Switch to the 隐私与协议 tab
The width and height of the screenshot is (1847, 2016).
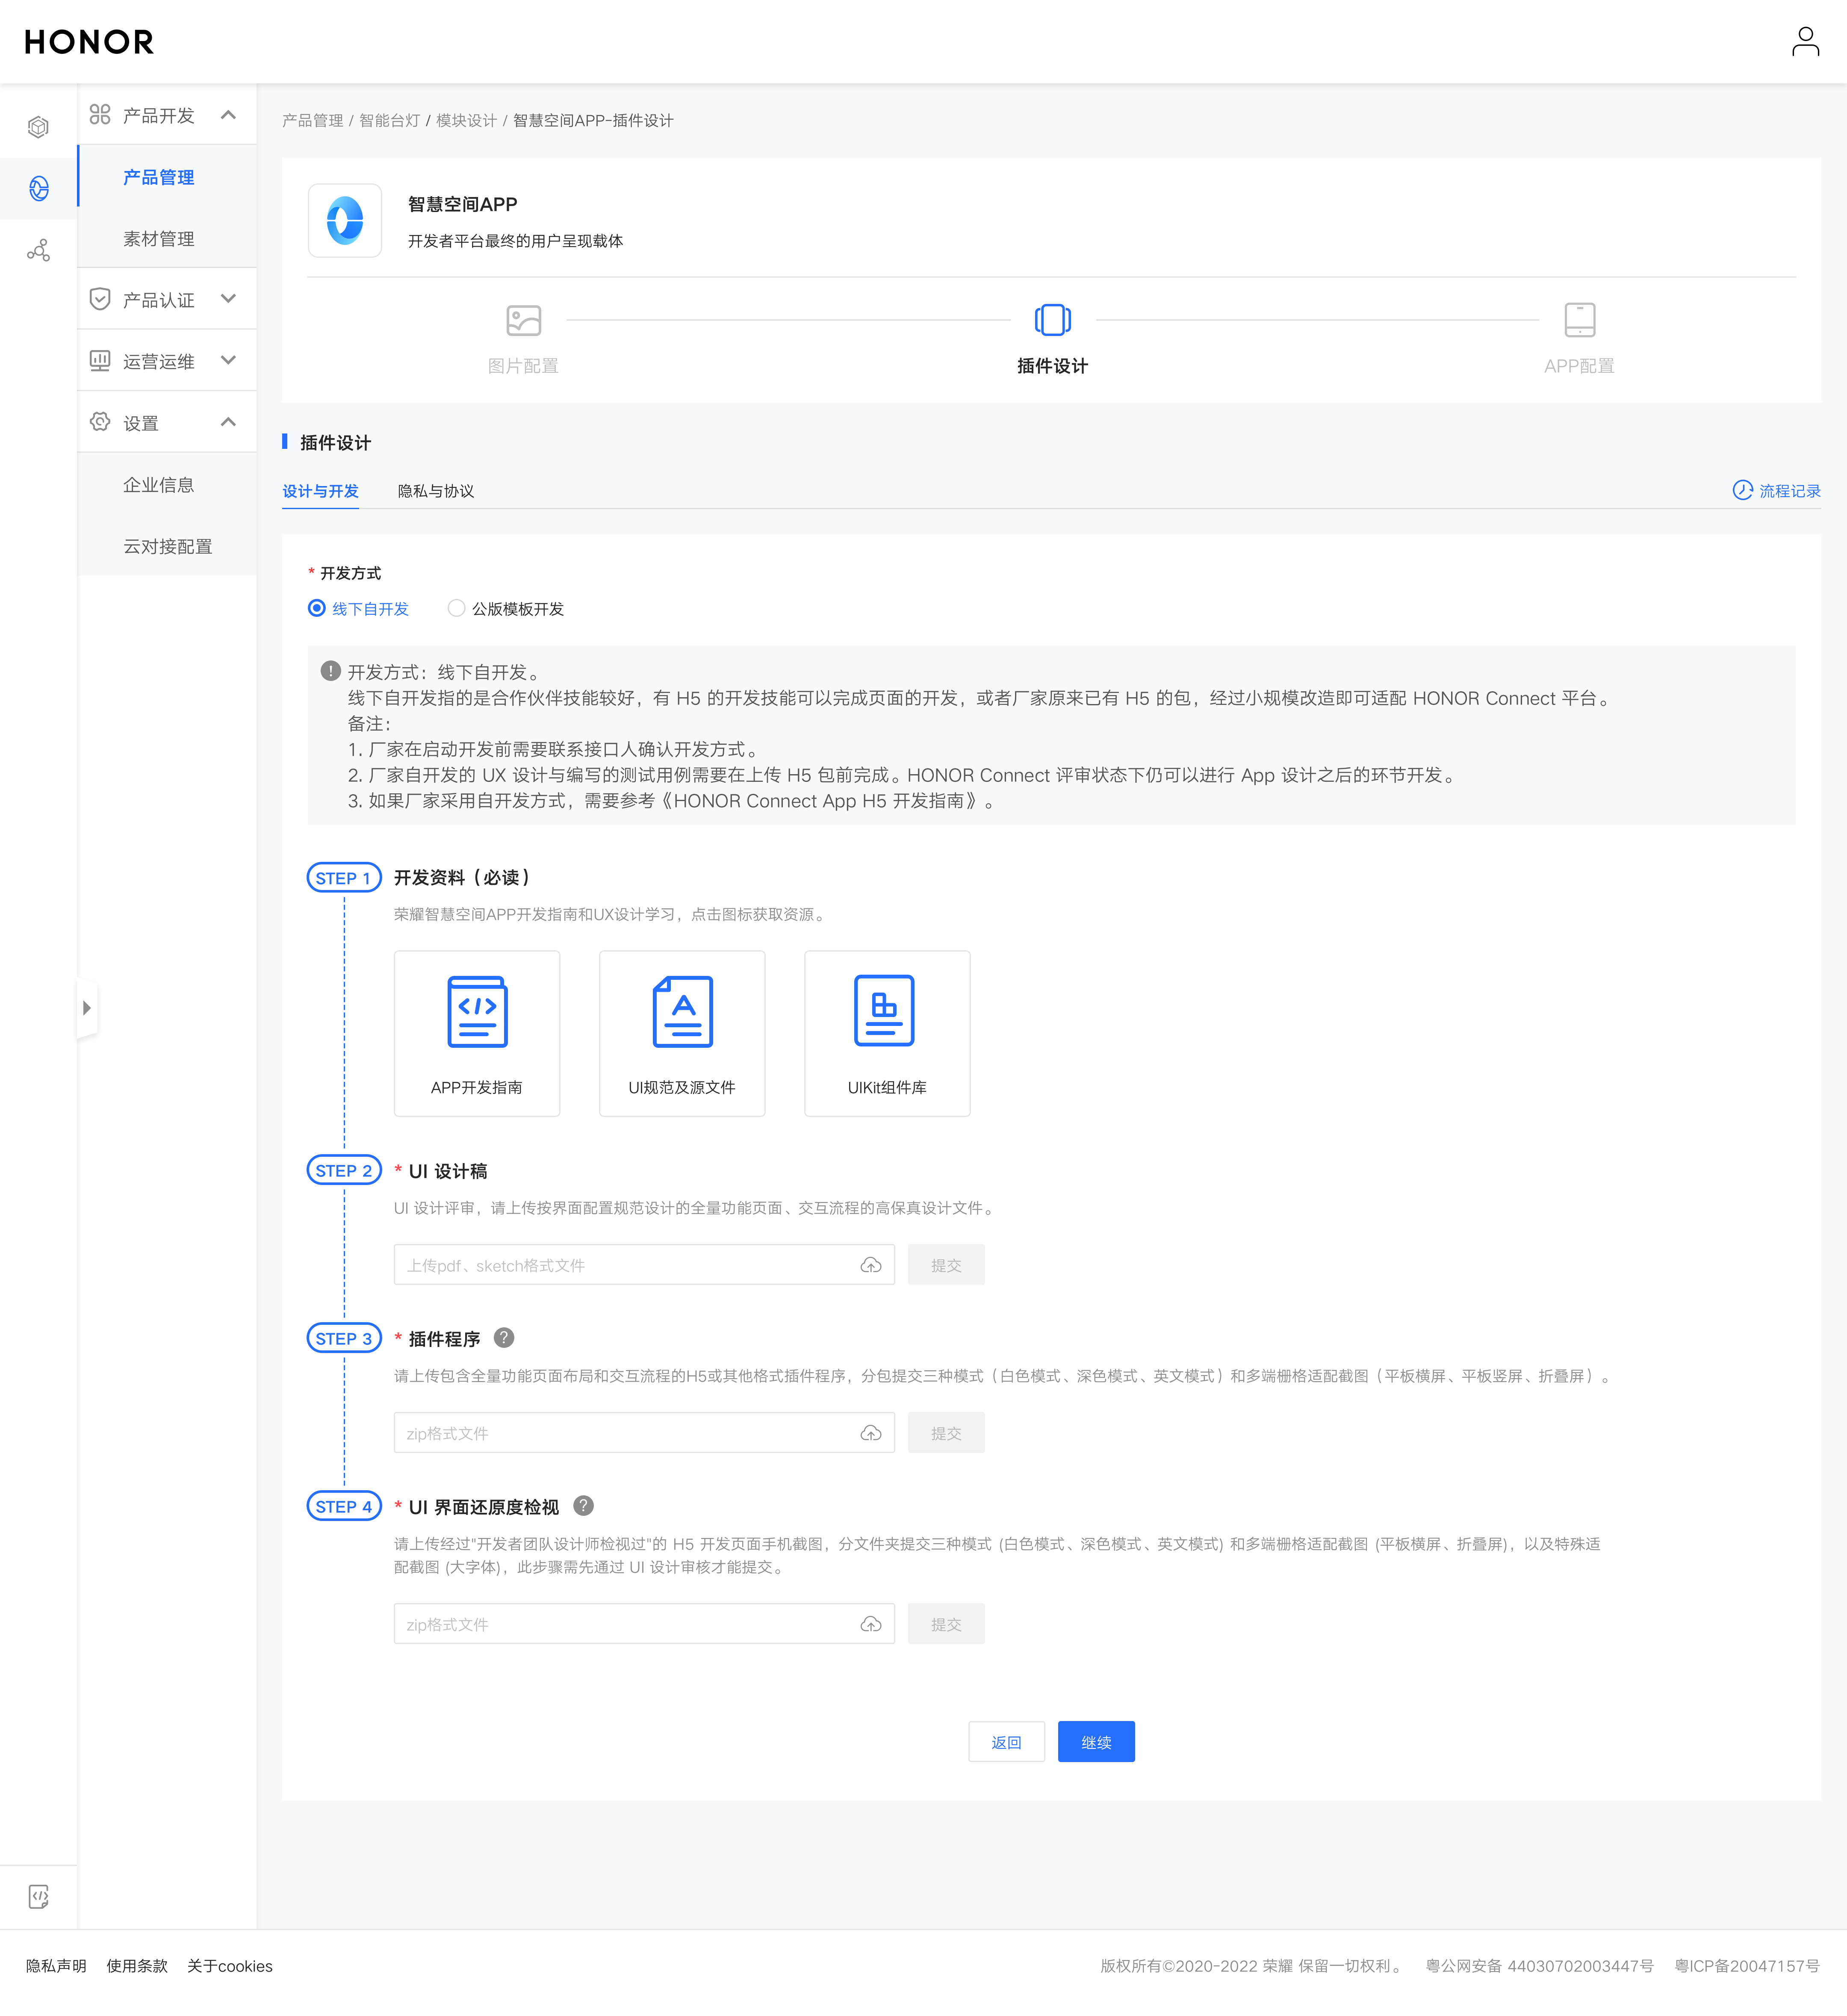tap(434, 491)
